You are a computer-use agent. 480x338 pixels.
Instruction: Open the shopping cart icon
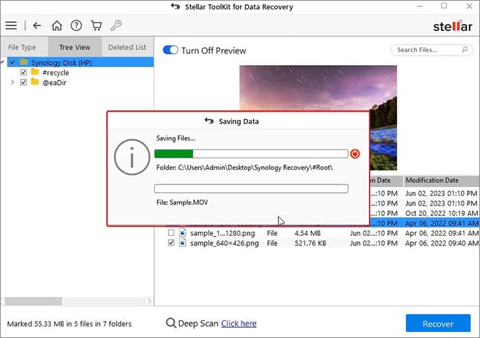click(96, 25)
